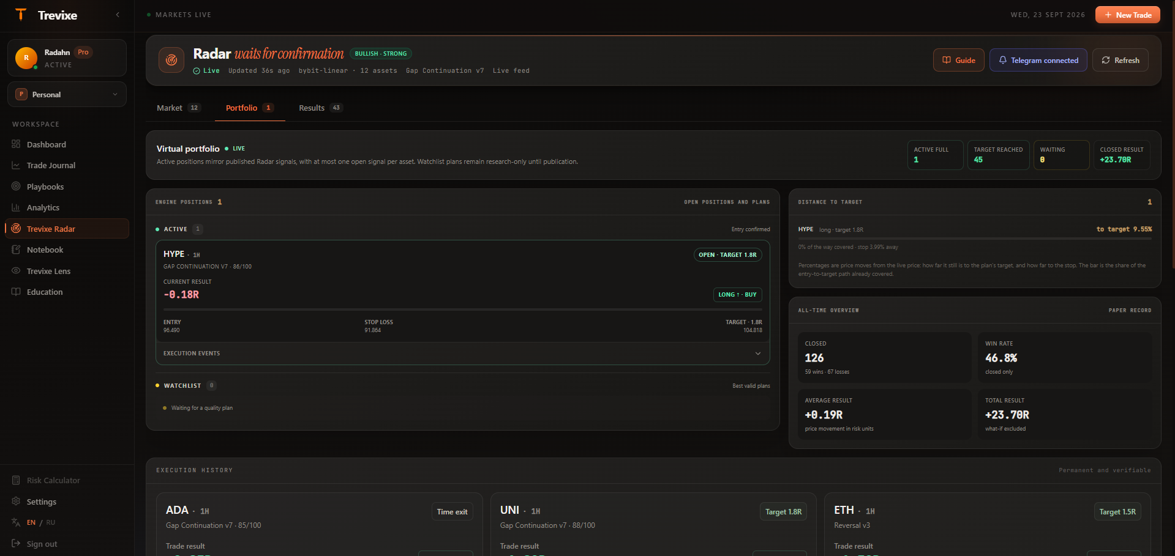Image resolution: width=1175 pixels, height=556 pixels.
Task: Click the -0.18R current result value
Action: [x=181, y=294]
